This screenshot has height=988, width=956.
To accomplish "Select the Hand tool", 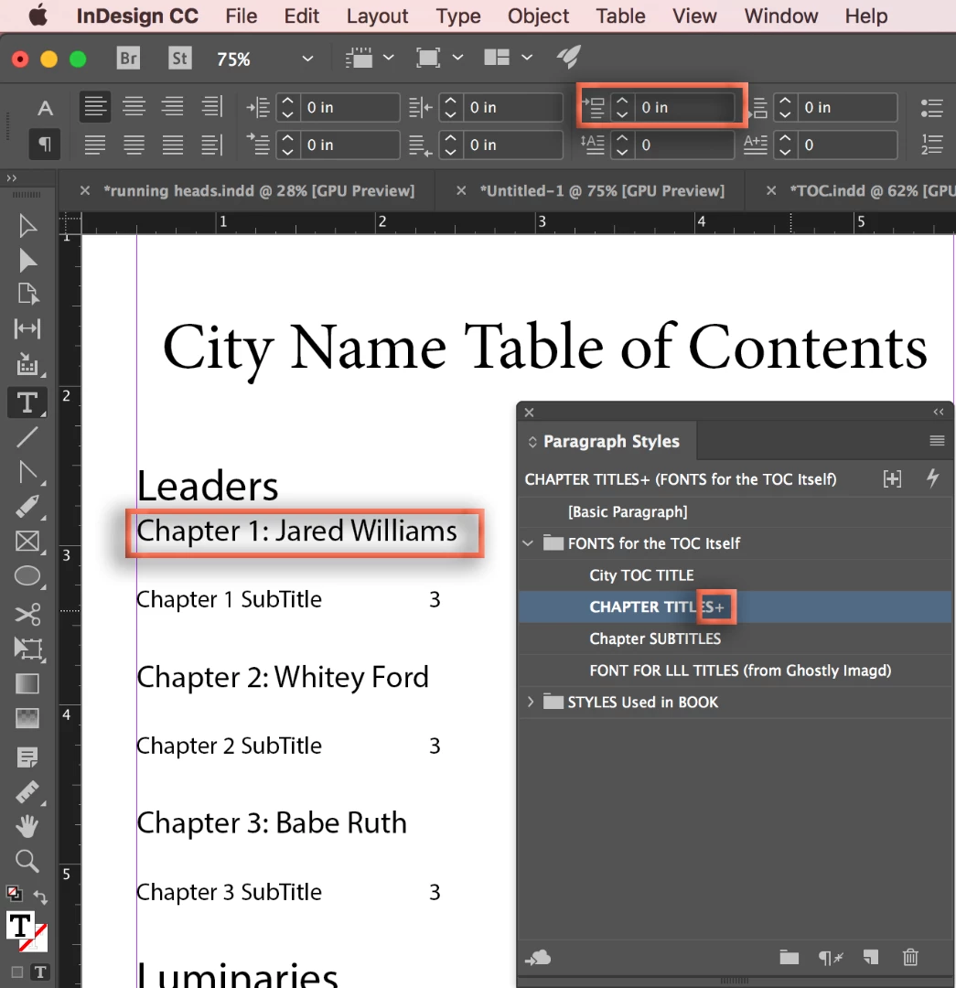I will click(x=27, y=826).
